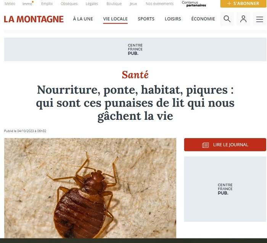Open the Économie section
Image resolution: width=267 pixels, height=243 pixels.
point(203,19)
